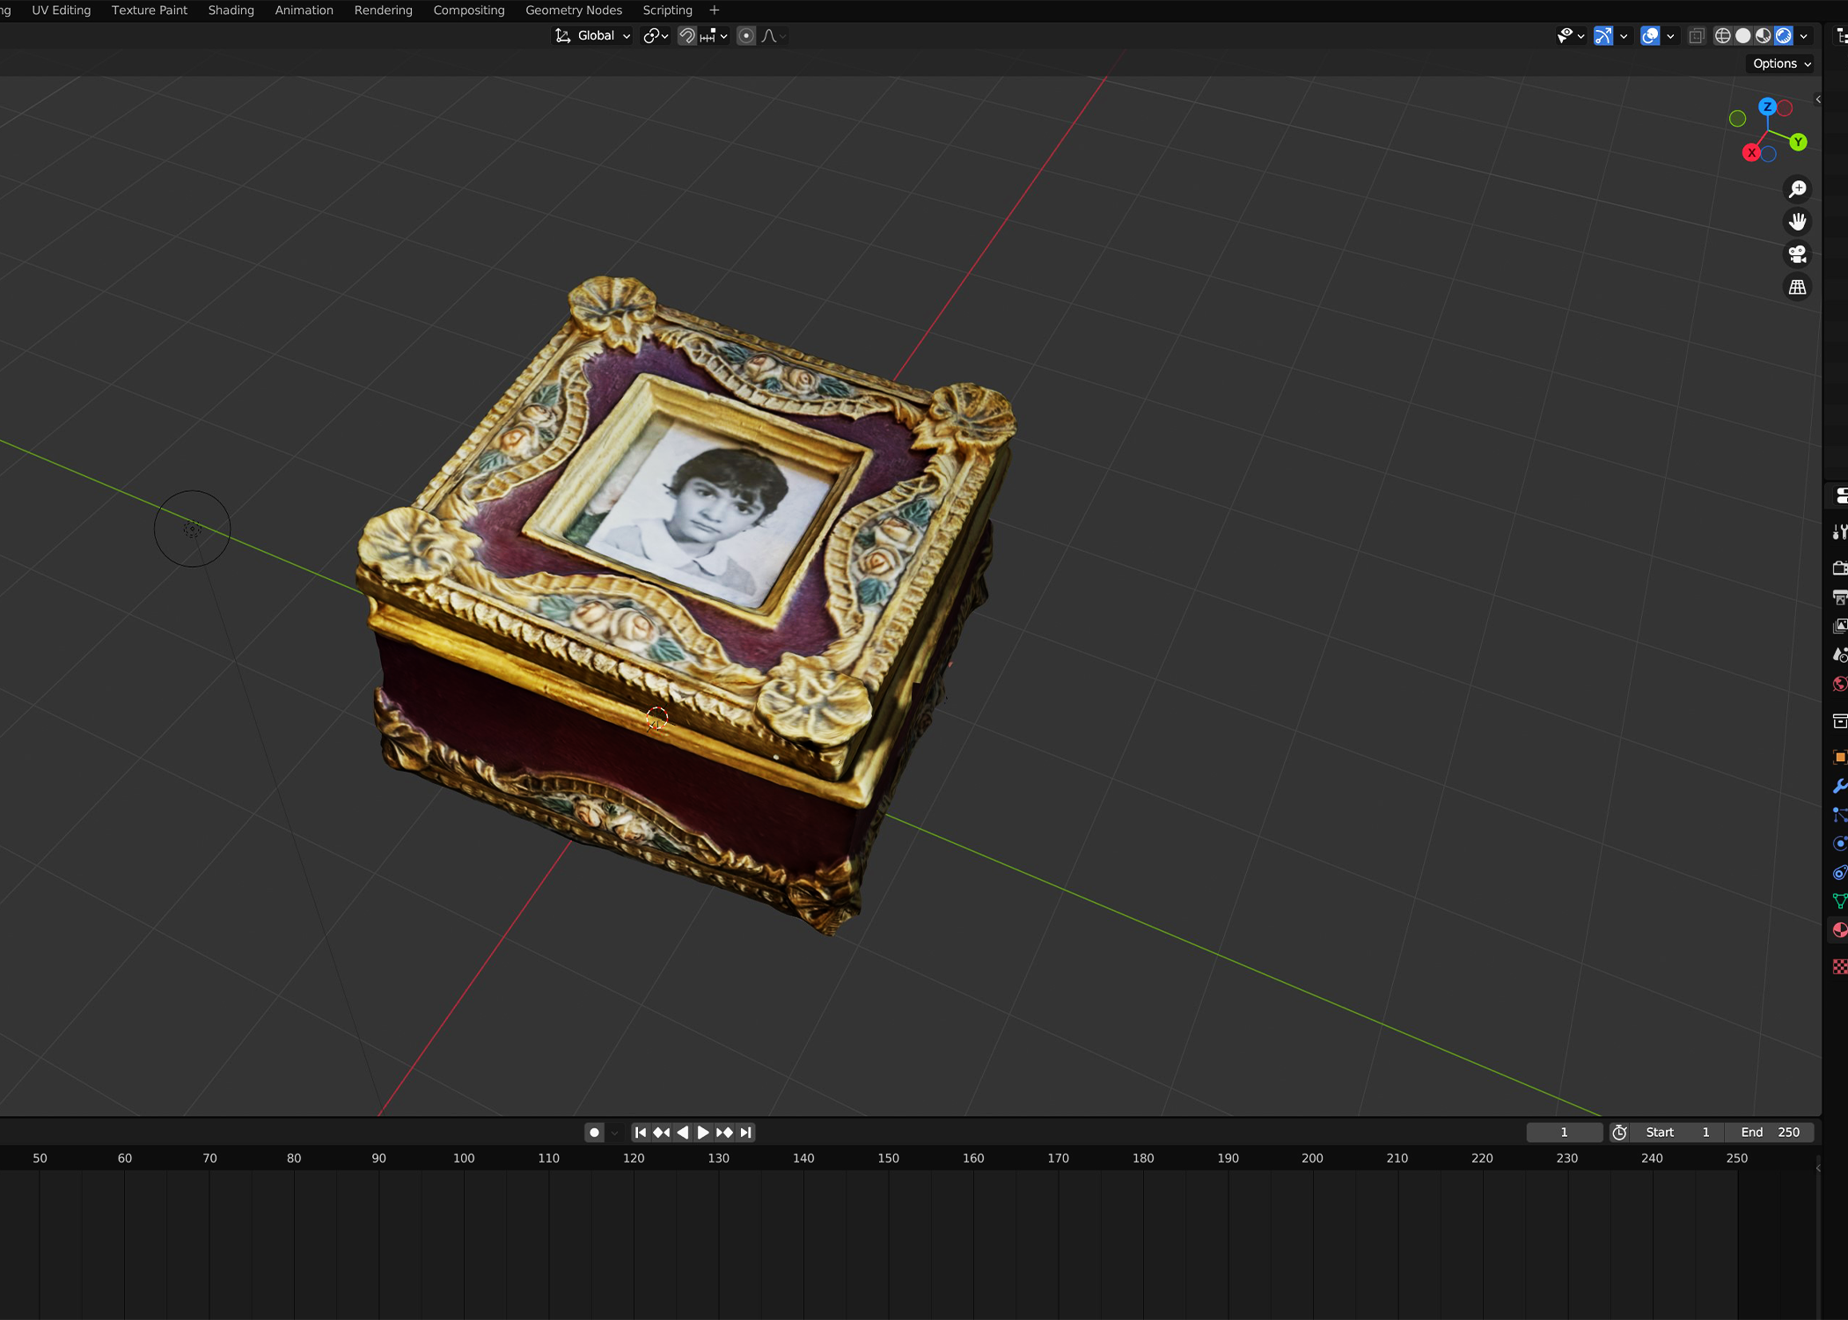Click the Z axis on navigation gizmo
Screen dimensions: 1848x1320
pos(1767,106)
